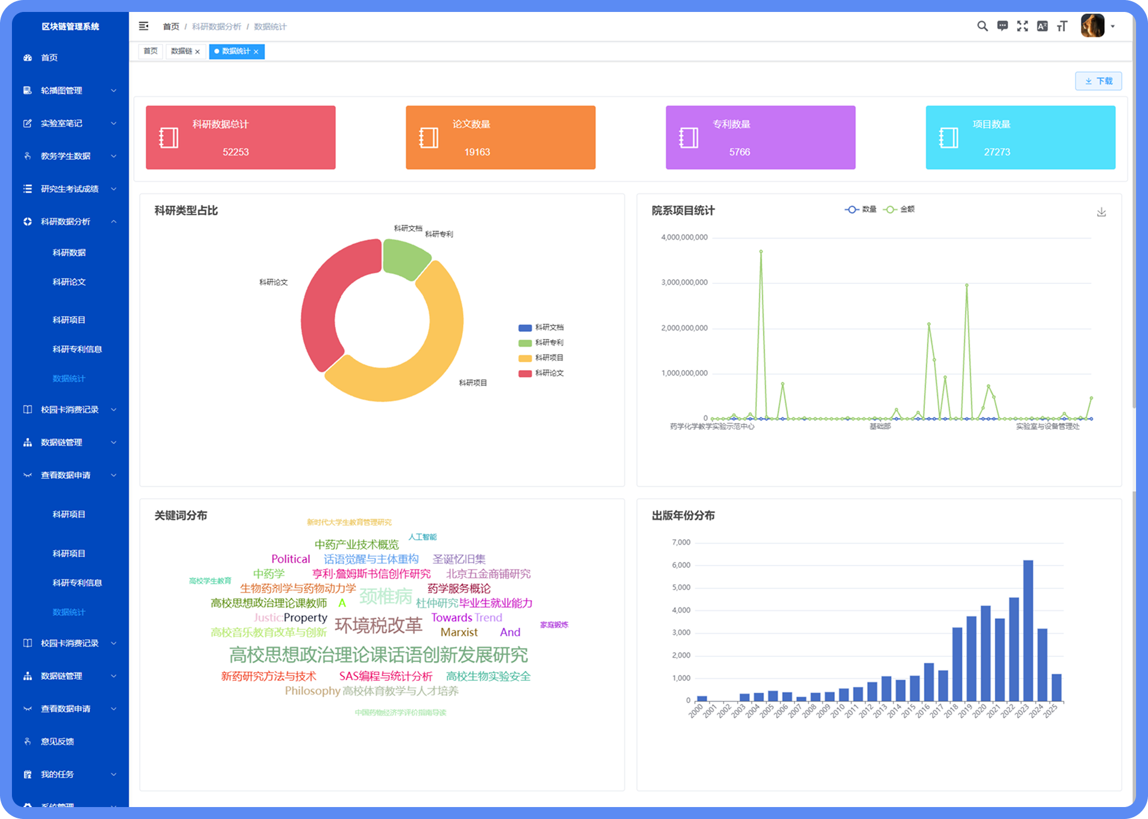Screen dimensions: 1148x819
Task: Switch to the 首页 page tab
Action: pyautogui.click(x=151, y=51)
